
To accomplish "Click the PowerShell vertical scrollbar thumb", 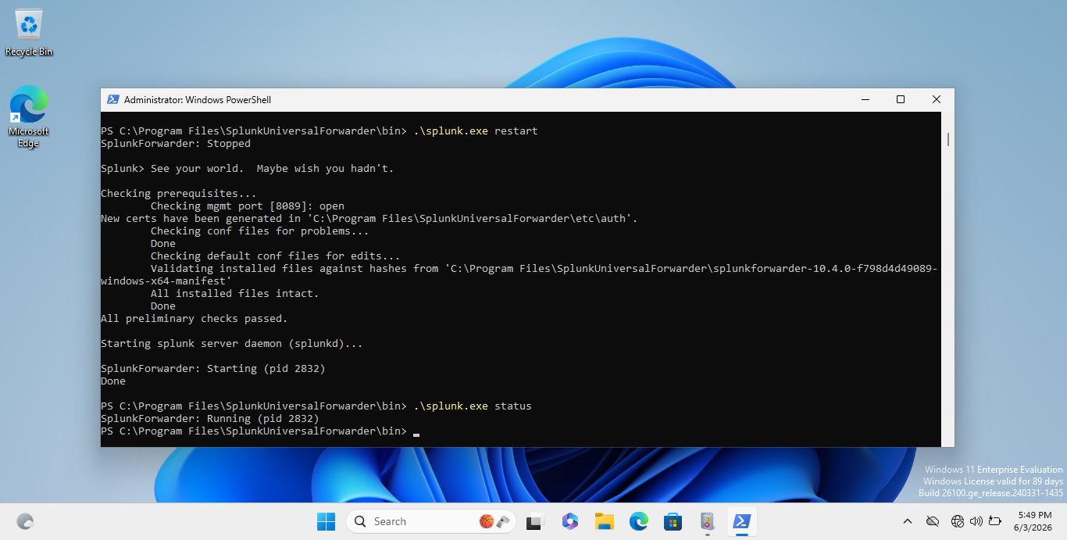I will [x=948, y=139].
